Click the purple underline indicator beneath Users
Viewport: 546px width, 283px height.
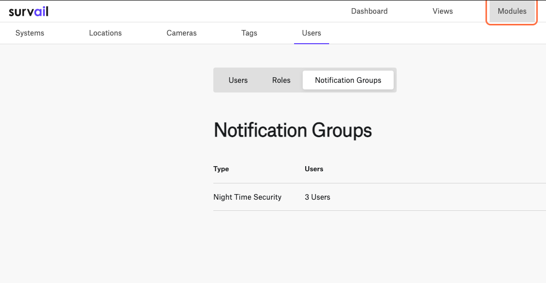pyautogui.click(x=311, y=44)
